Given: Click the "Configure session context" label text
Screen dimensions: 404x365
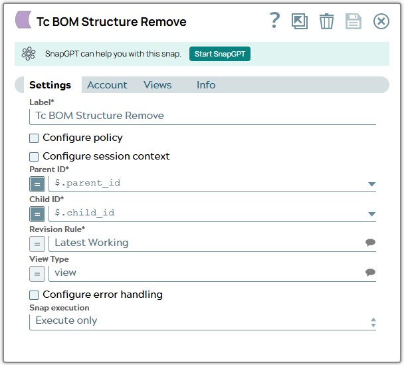Looking at the screenshot, I should tap(106, 156).
